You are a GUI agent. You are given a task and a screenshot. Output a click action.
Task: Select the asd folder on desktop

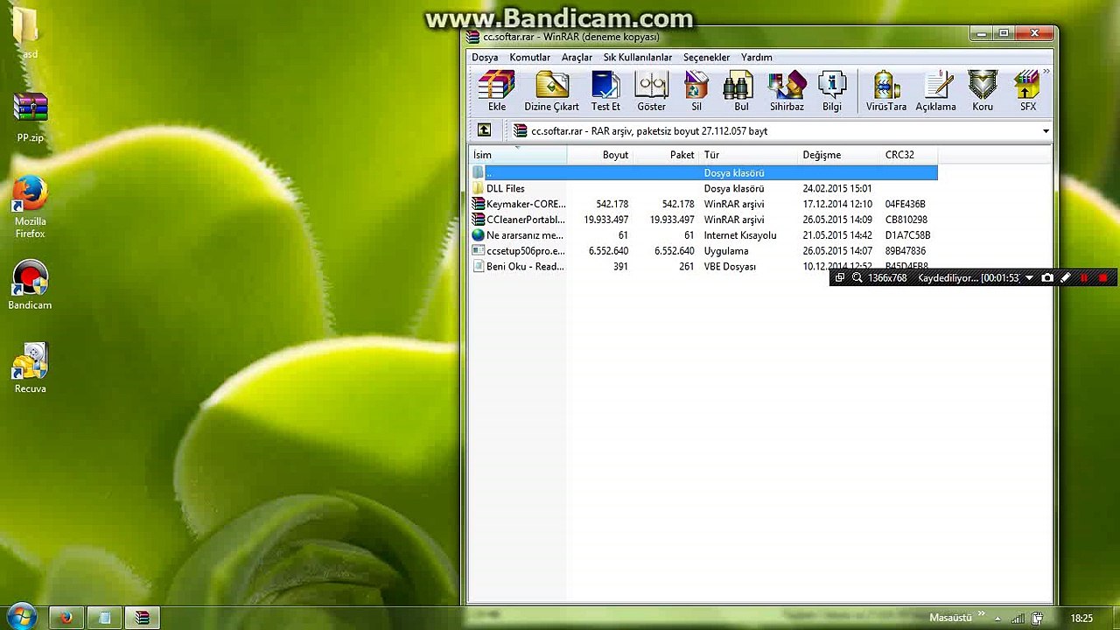coord(29,32)
